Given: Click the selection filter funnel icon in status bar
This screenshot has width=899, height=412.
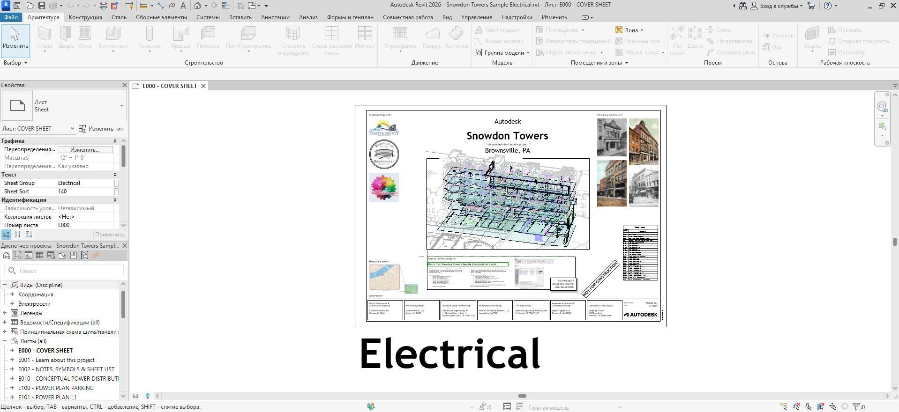Looking at the screenshot, I should point(856,407).
